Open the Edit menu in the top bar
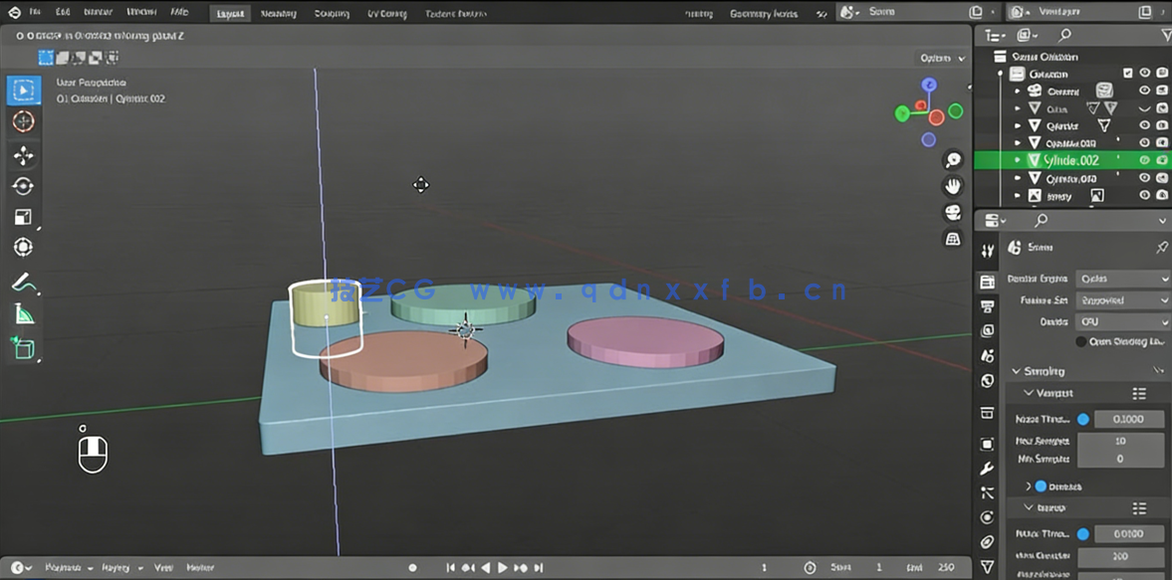Viewport: 1172px width, 580px height. click(x=62, y=13)
